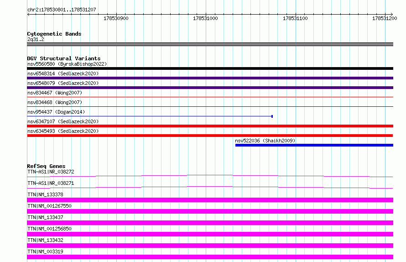Open variant nsv6548079 (Sedlazeck2020) label
Screen dimensions: 406x262
63,83
